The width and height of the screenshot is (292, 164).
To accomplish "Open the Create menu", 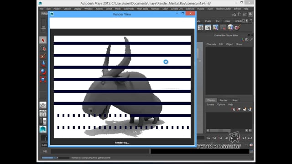I will (x=67, y=9).
